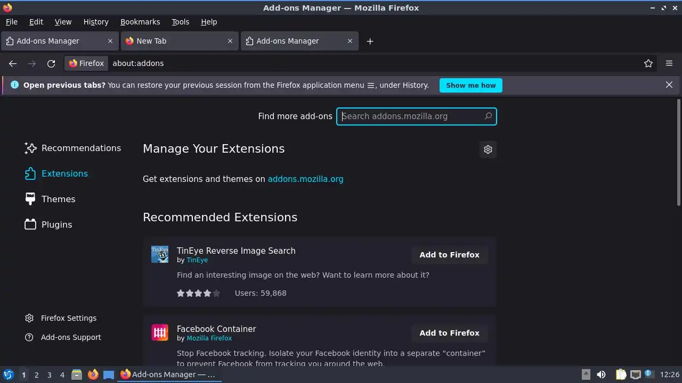The width and height of the screenshot is (682, 383).
Task: Click the clipboard icon in the system tray
Action: [621, 374]
